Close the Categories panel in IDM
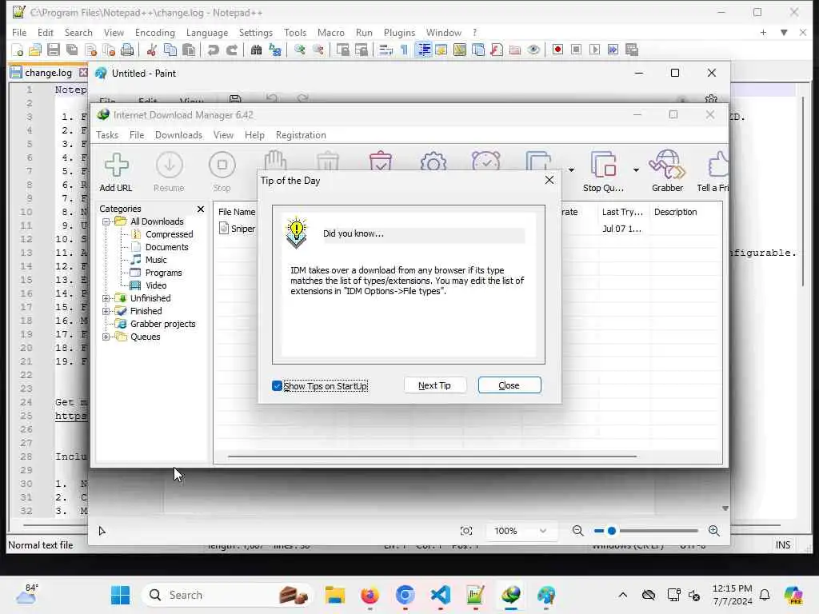Viewport: 819px width, 614px height. (x=201, y=209)
